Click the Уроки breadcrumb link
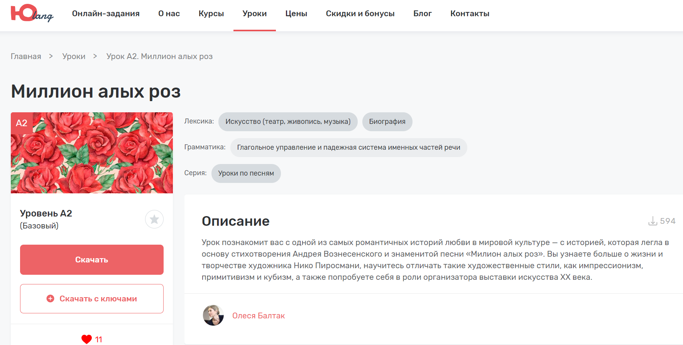Image resolution: width=683 pixels, height=345 pixels. (74, 56)
